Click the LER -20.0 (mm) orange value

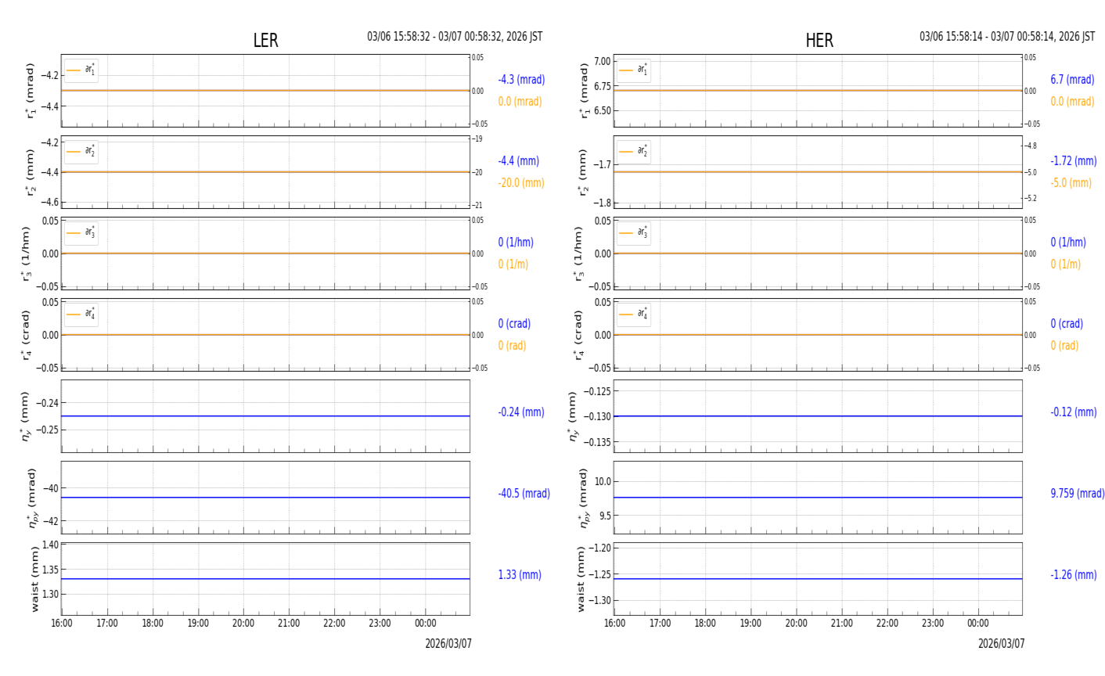coord(521,183)
